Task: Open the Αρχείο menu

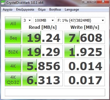Action: (8, 10)
